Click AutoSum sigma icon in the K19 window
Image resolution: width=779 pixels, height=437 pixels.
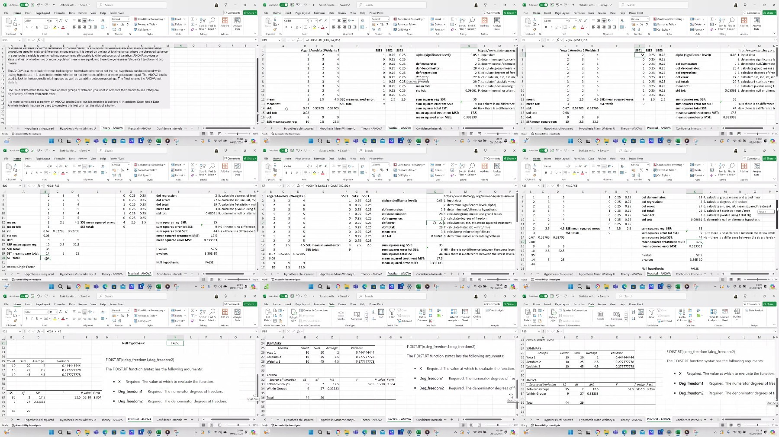[452, 19]
